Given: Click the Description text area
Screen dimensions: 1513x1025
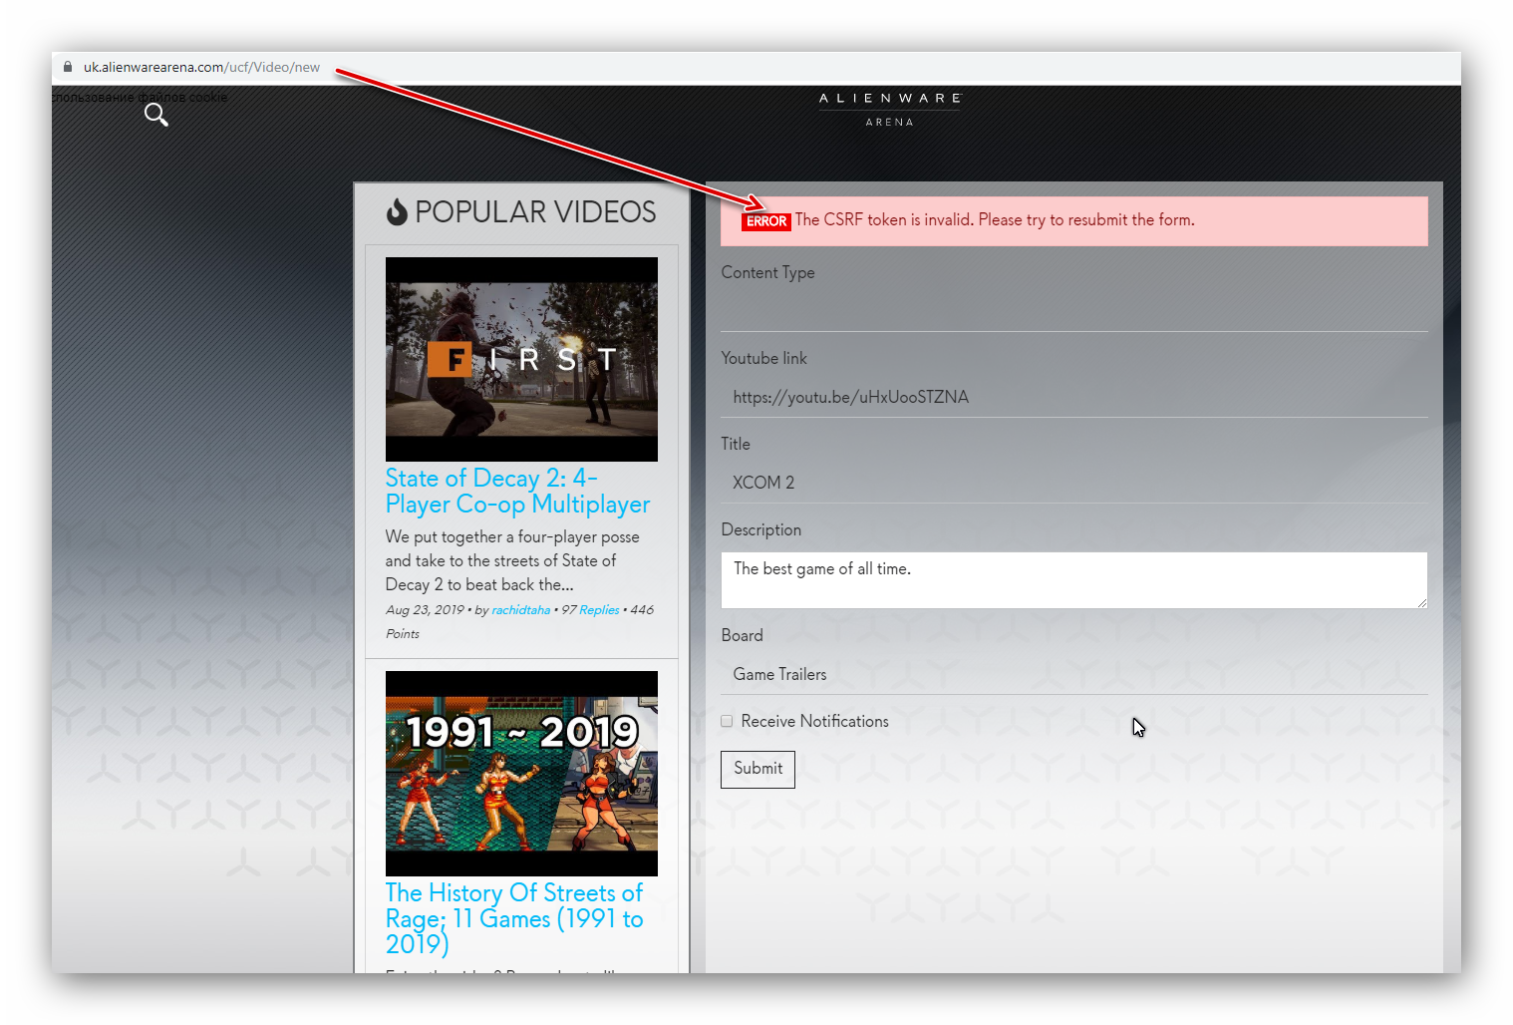Looking at the screenshot, I should click(x=1074, y=580).
